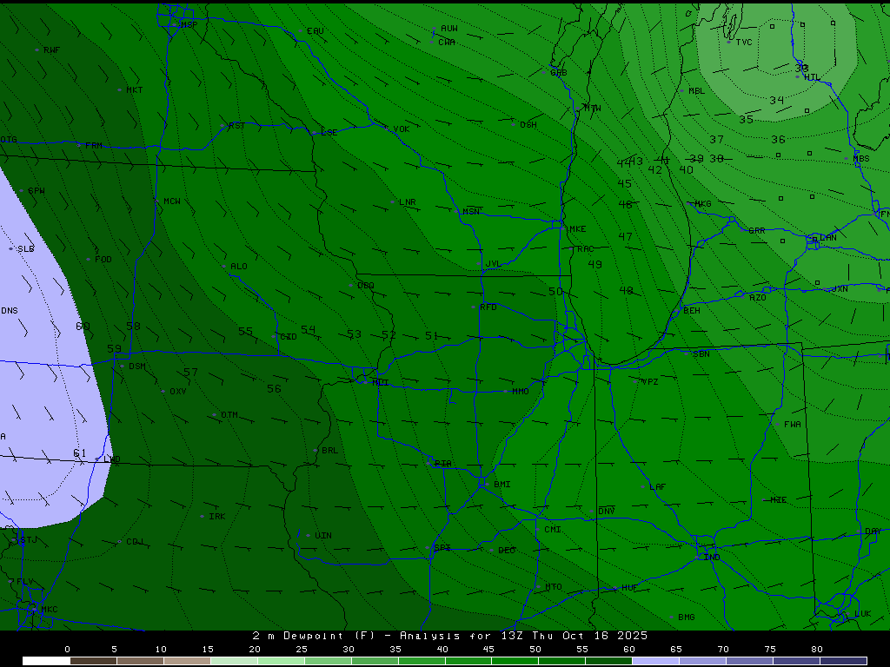890x667 pixels.
Task: Click the '80' label on the color scale
Action: (816, 650)
